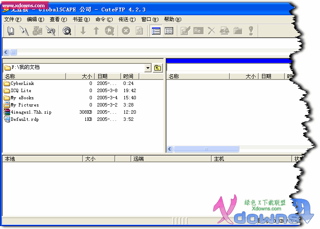Select the CyberLink folder
Image resolution: width=320 pixels, height=229 pixels.
click(22, 83)
